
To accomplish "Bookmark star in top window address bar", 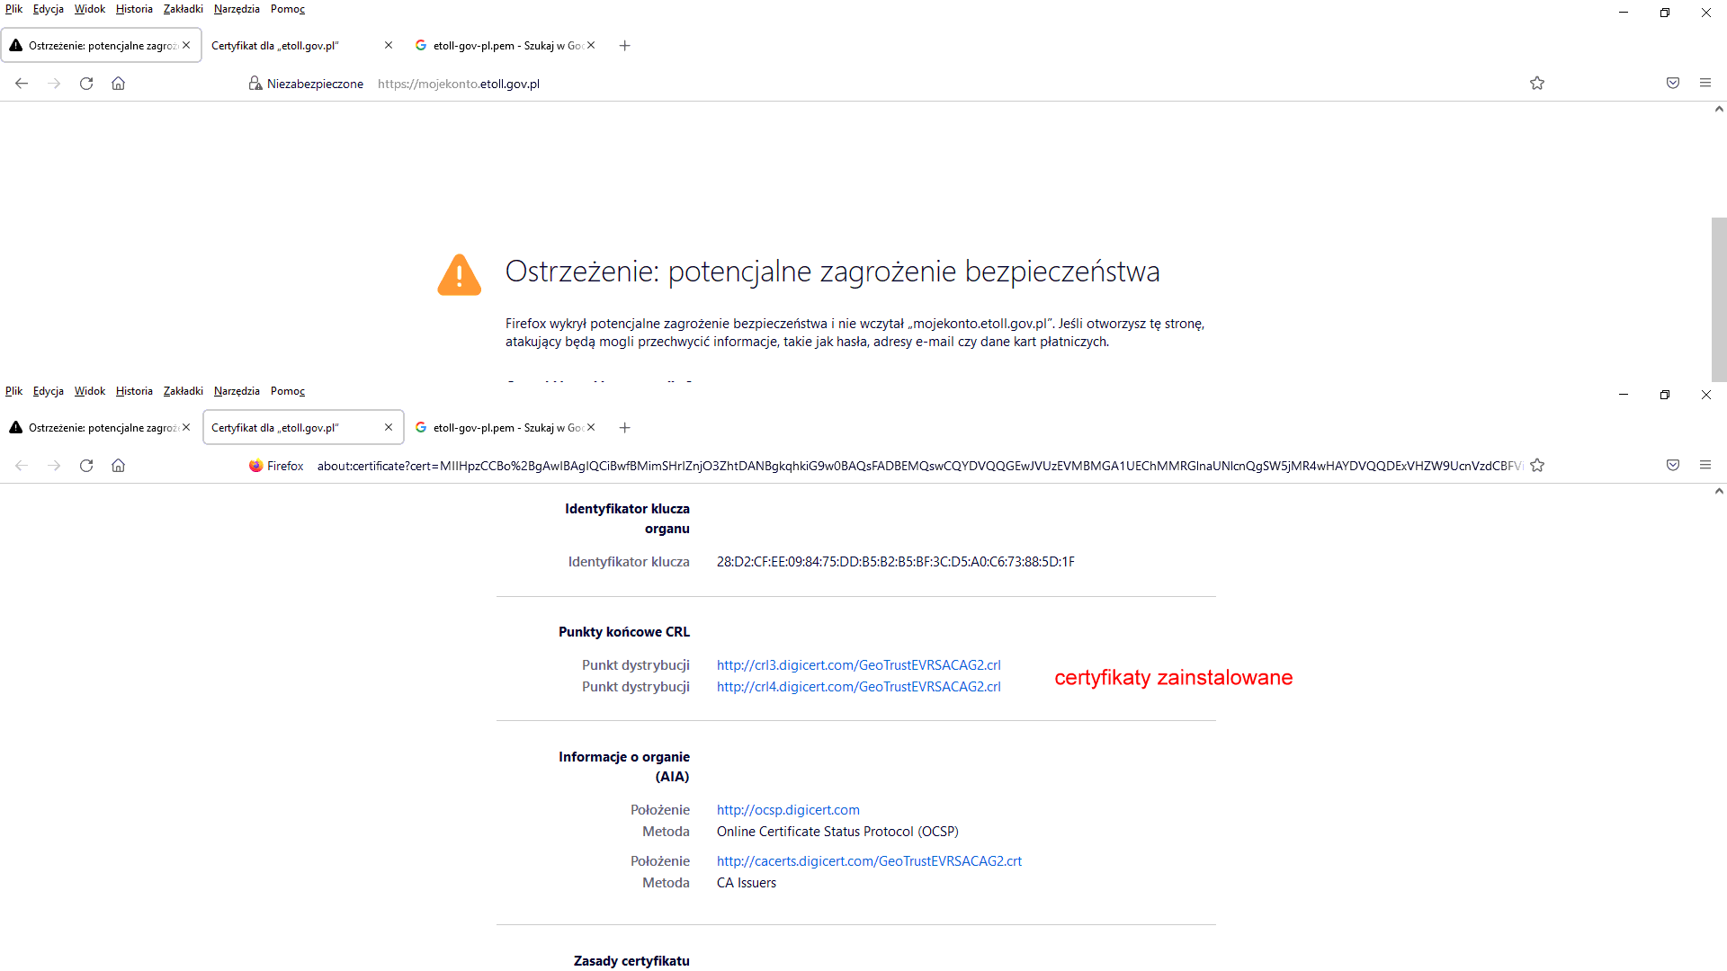I will tap(1537, 84).
